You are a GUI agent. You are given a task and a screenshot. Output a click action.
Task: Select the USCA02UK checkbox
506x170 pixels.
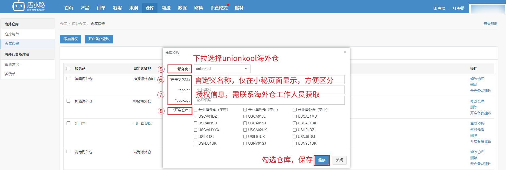[x=245, y=130]
